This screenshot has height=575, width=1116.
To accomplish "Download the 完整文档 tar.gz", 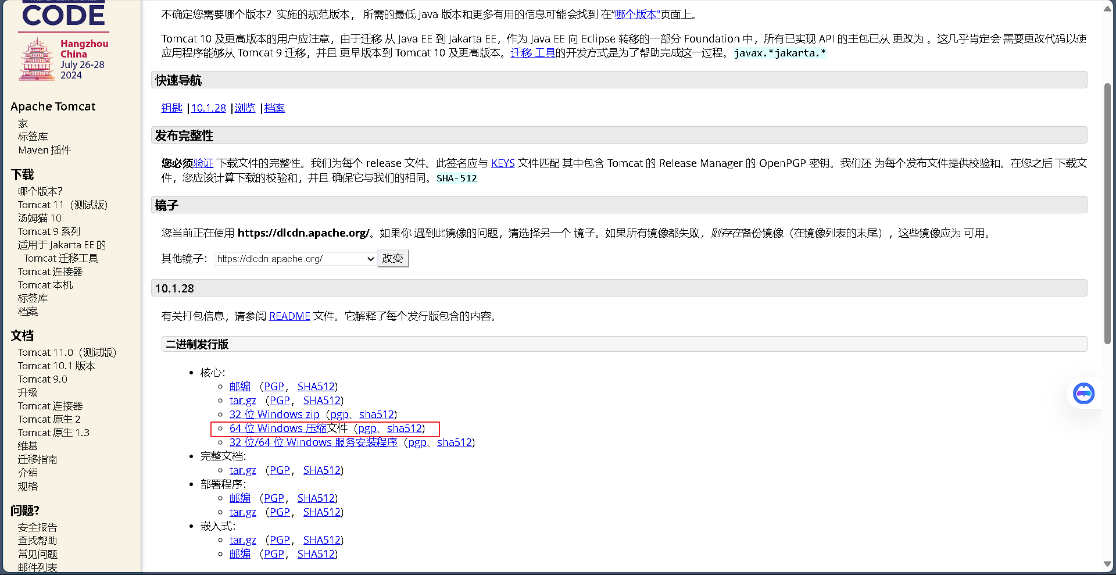I will point(242,470).
